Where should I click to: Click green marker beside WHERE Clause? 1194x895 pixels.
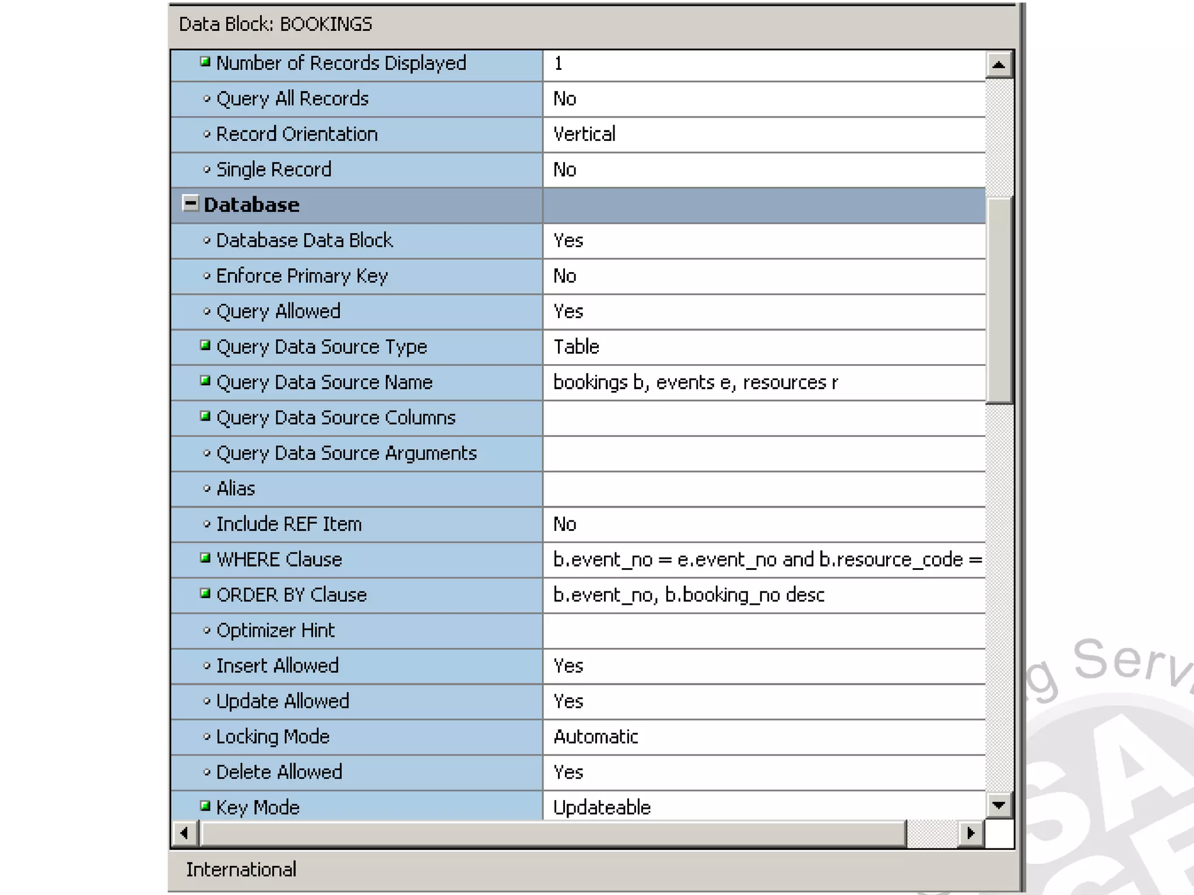point(205,558)
